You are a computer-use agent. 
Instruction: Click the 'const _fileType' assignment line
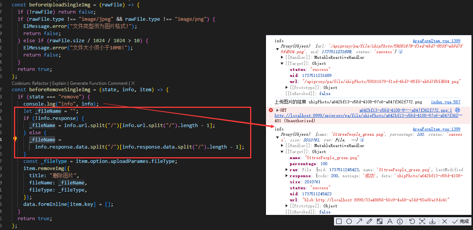(100, 161)
